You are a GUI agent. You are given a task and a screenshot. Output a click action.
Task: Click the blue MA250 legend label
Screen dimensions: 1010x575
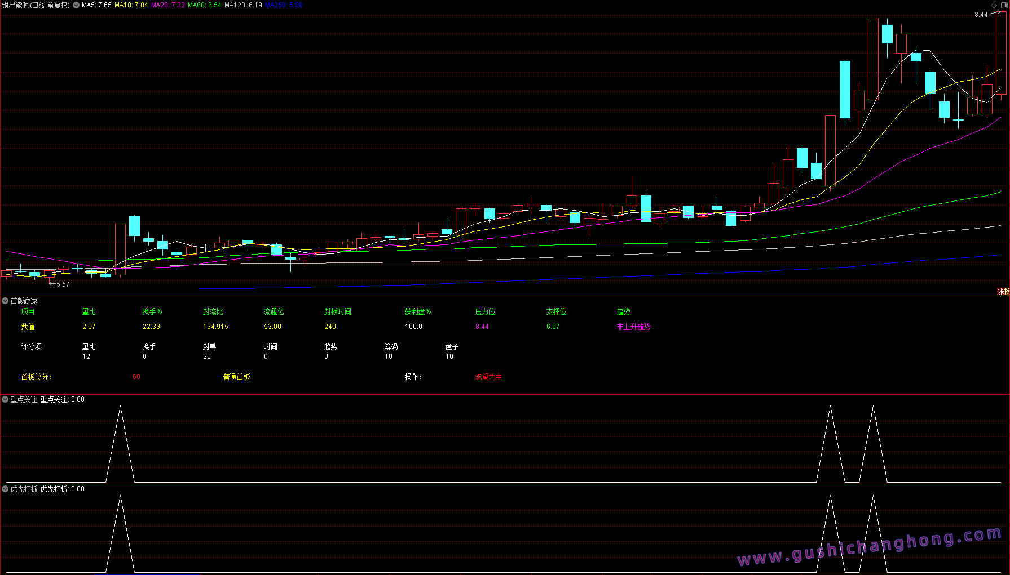[284, 5]
